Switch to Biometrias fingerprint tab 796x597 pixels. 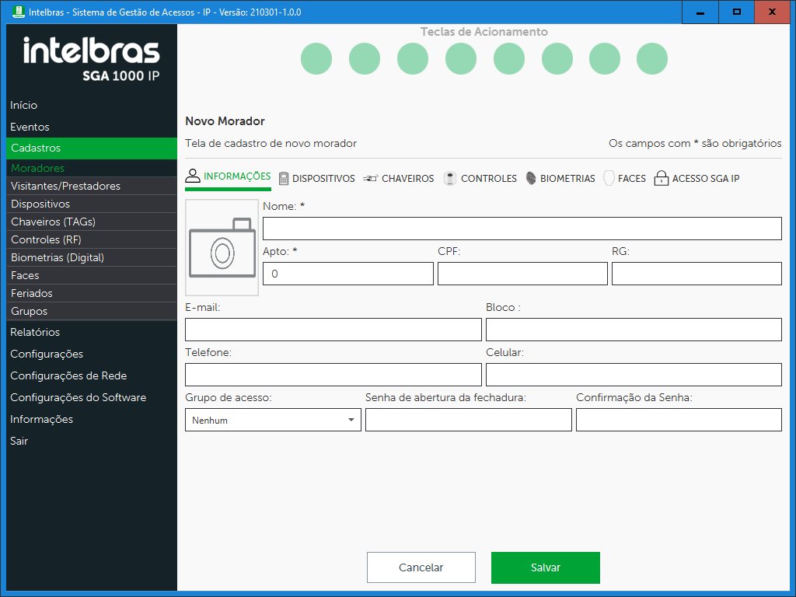560,179
